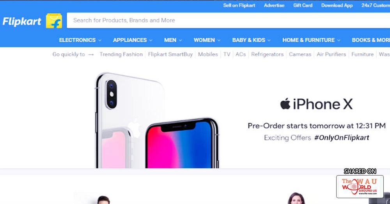This screenshot has height=204, width=390.
Task: Click The WAU World Around Us logo
Action: coord(360,186)
